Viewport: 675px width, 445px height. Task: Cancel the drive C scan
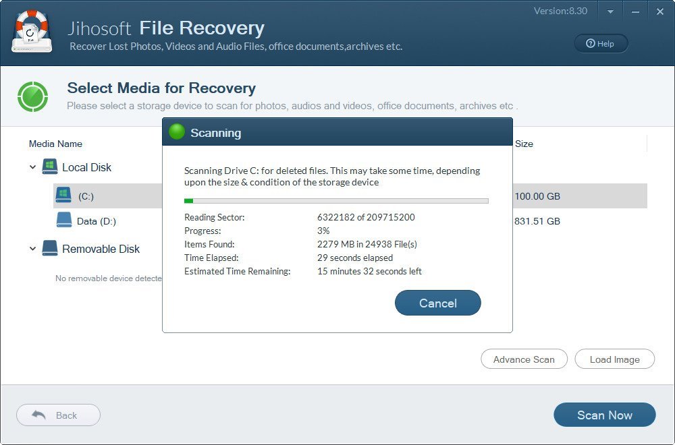coord(438,303)
